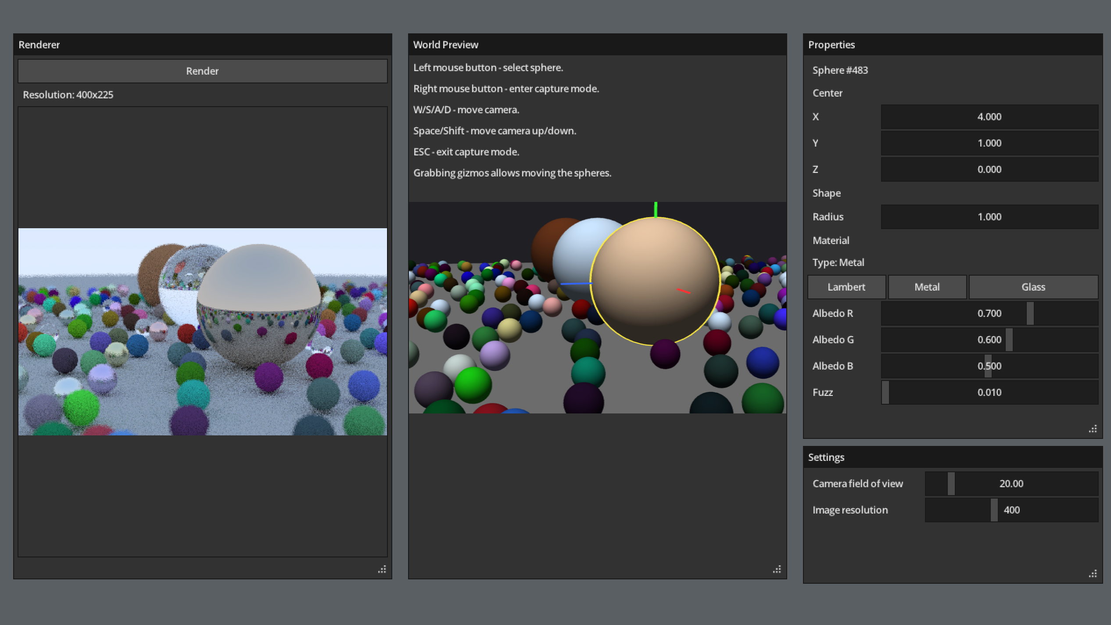Set material type to Glass
1111x625 pixels.
[x=1033, y=287]
